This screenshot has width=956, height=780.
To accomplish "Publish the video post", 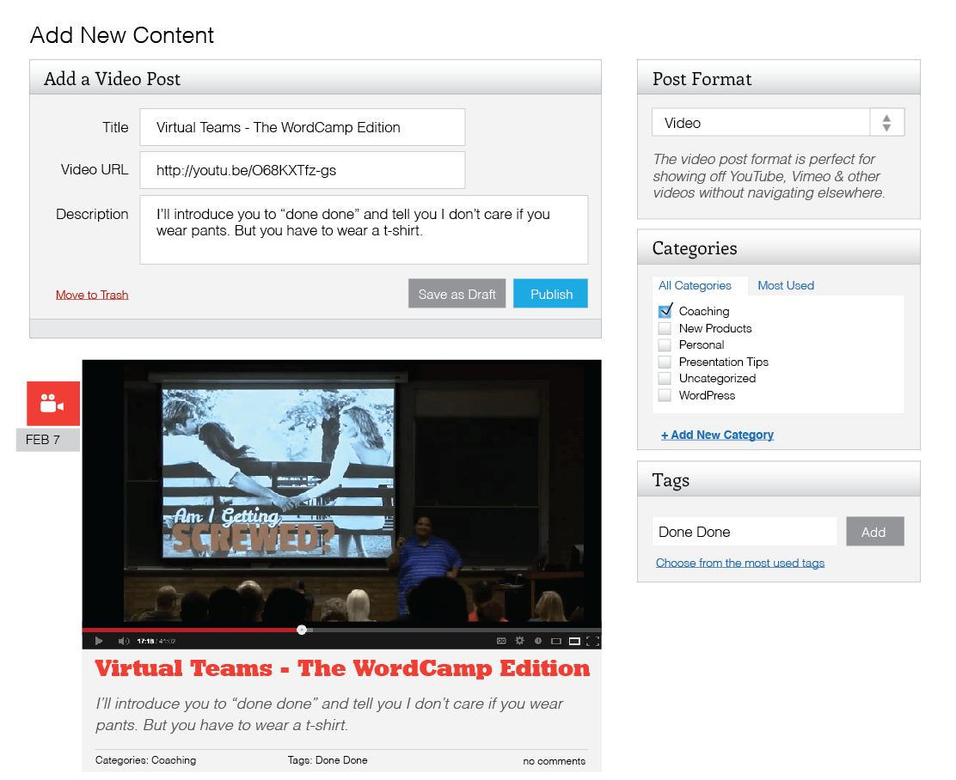I will 550,293.
